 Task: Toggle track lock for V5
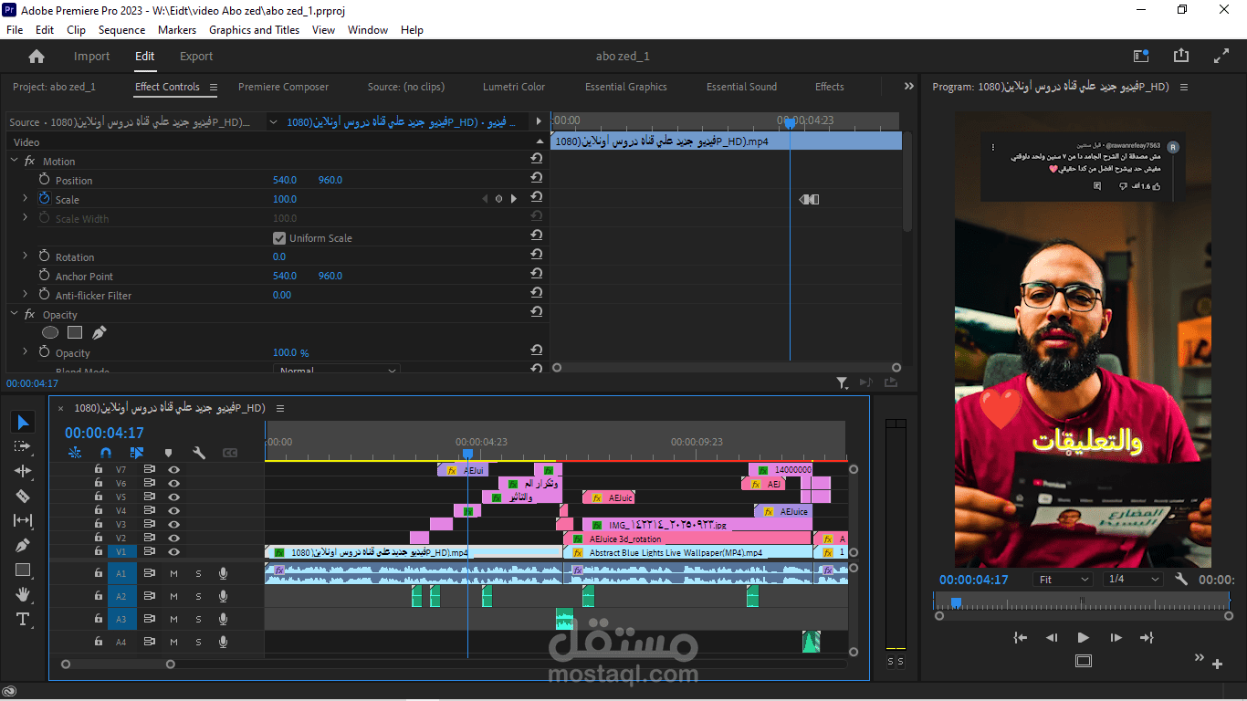tap(99, 497)
